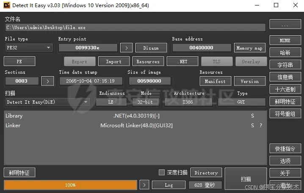Image resolution: width=304 pixels, height=193 pixels.
Task: Click the large 扫描 scan button
Action: click(246, 179)
